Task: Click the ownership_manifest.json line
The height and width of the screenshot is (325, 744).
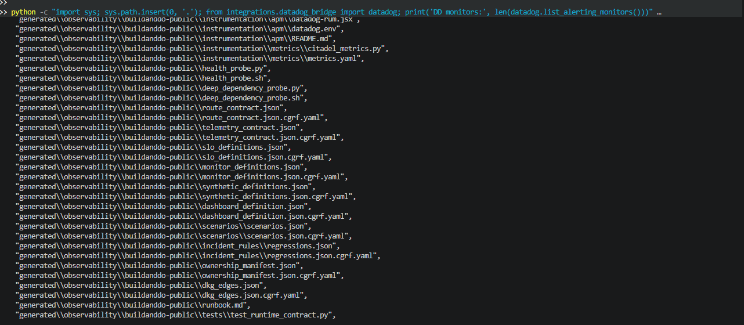Action: point(164,266)
